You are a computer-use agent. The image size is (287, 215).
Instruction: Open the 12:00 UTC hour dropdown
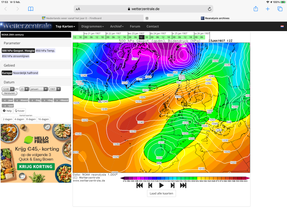(8, 89)
